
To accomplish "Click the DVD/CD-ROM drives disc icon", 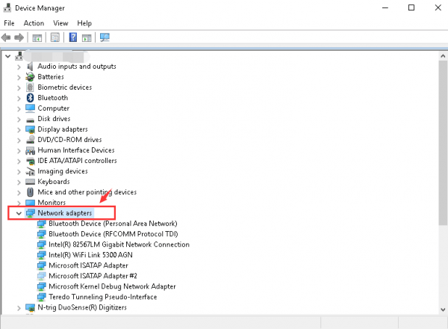I will click(30, 140).
